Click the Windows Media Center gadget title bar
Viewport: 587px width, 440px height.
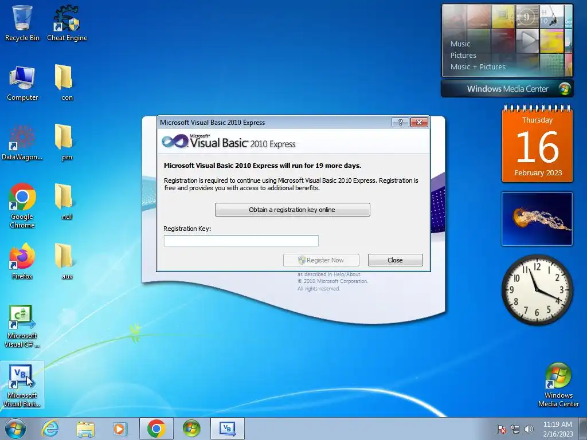tap(507, 89)
